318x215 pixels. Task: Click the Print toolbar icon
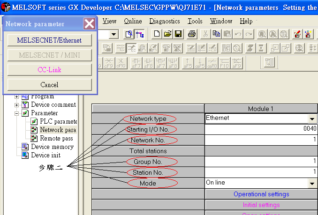pyautogui.click(x=192, y=34)
